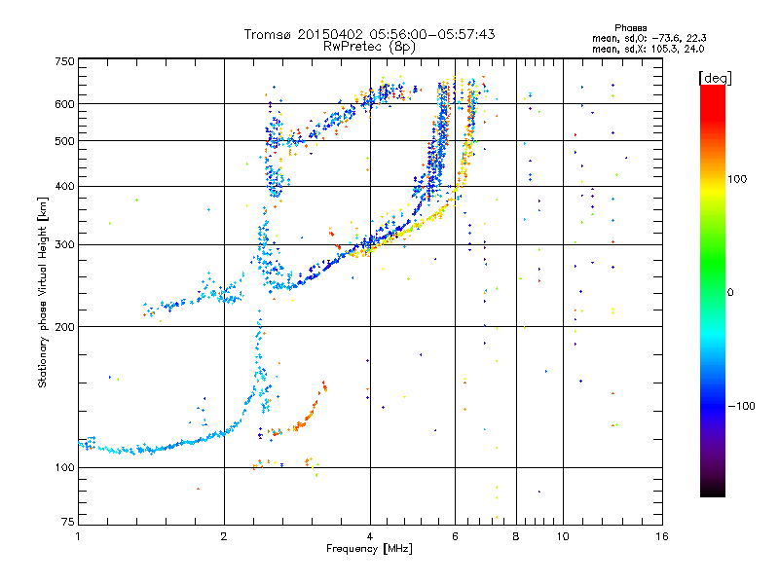Click 'mean, sd,O: -73.6, 22.3' text
The width and height of the screenshot is (779, 584).
pos(649,38)
